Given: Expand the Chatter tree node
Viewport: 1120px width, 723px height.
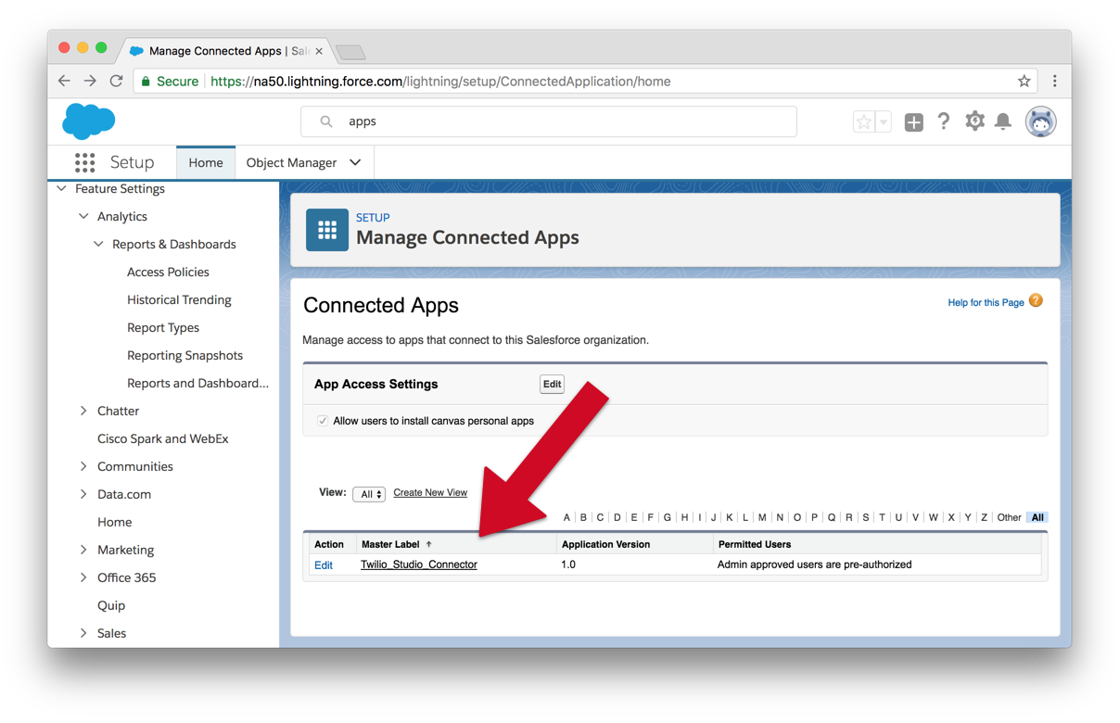Looking at the screenshot, I should tap(83, 411).
